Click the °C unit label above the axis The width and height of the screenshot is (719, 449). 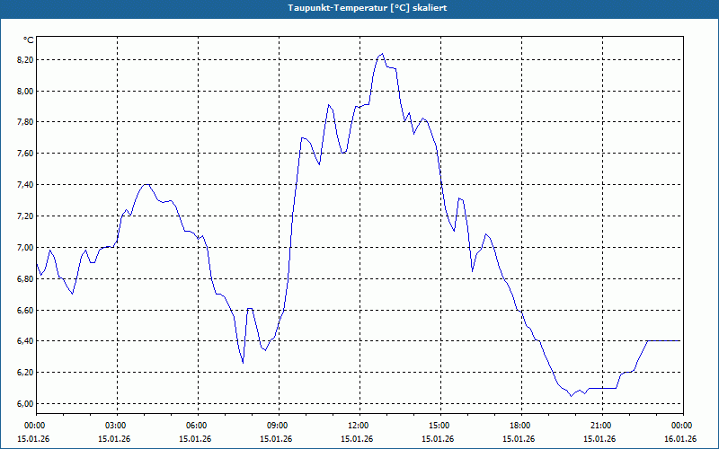pyautogui.click(x=29, y=40)
